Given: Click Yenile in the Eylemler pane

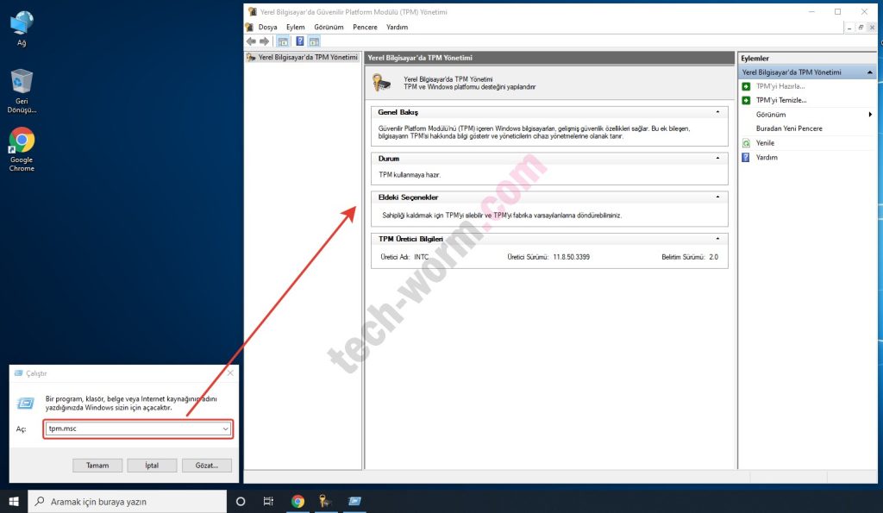Looking at the screenshot, I should point(765,143).
